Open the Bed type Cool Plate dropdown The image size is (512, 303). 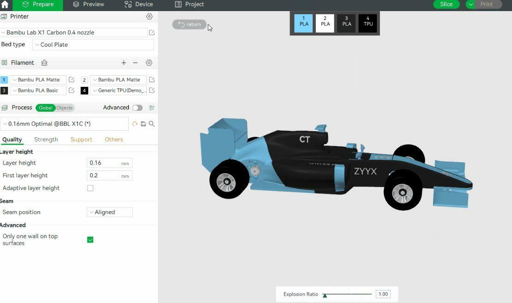click(93, 45)
